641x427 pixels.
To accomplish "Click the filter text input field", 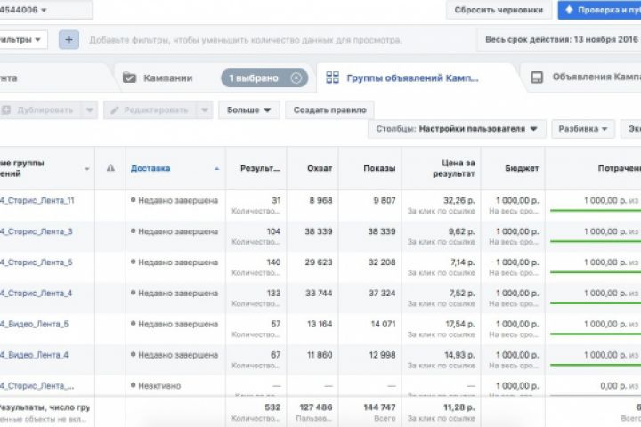I will click(246, 40).
